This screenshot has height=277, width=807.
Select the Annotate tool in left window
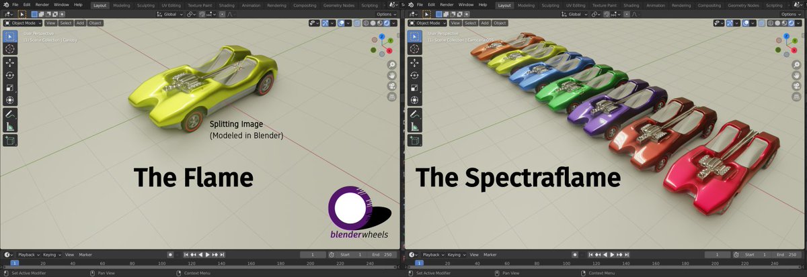10,114
